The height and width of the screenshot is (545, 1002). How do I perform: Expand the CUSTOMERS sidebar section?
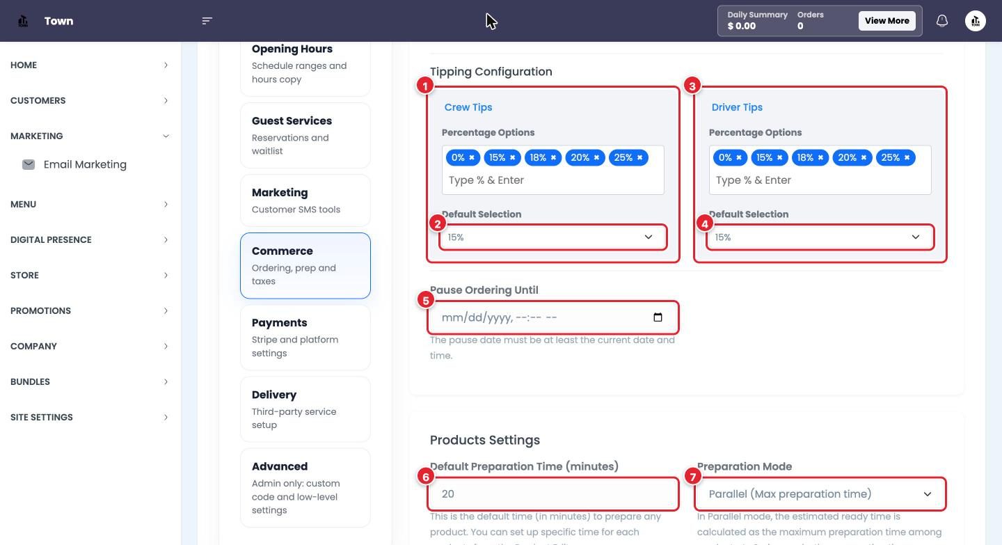(89, 100)
